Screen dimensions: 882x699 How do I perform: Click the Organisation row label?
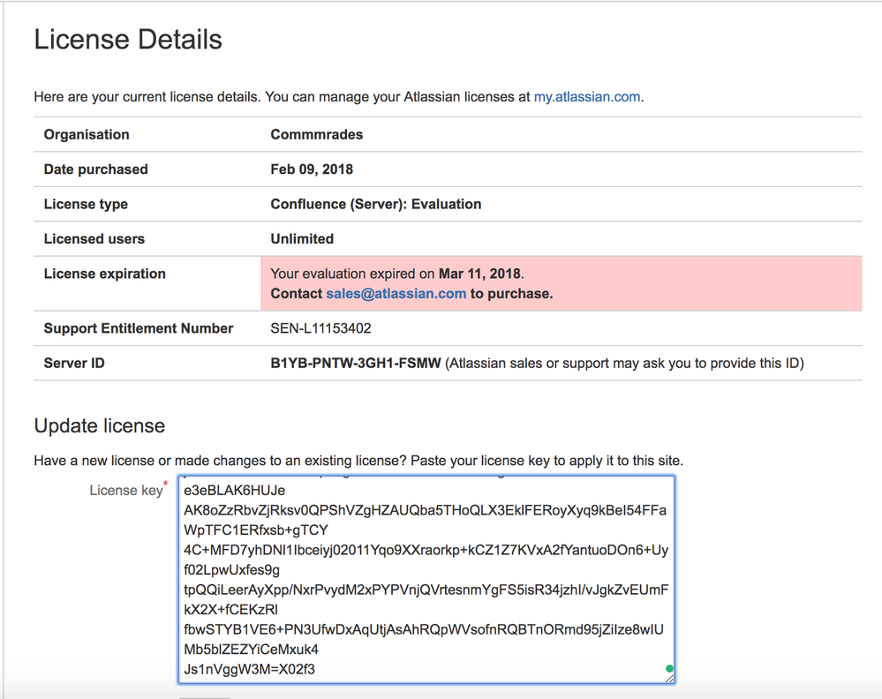[x=87, y=134]
